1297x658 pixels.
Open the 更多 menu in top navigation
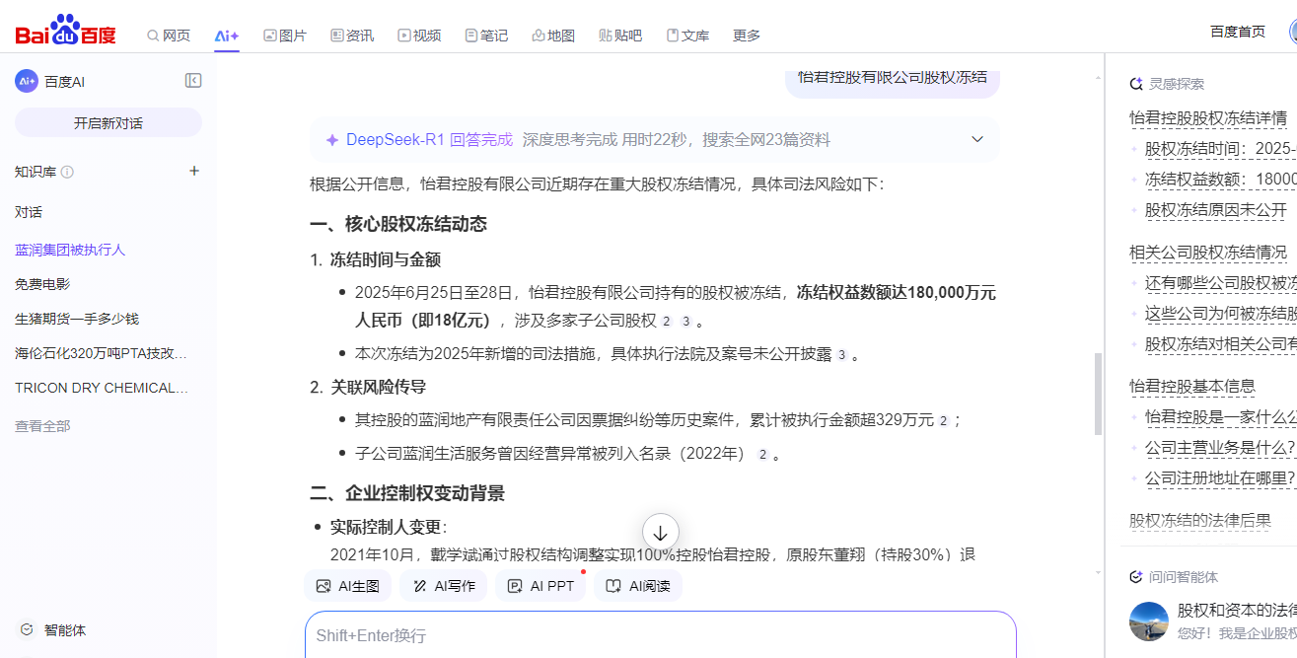747,36
